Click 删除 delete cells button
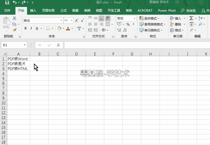 176,24
